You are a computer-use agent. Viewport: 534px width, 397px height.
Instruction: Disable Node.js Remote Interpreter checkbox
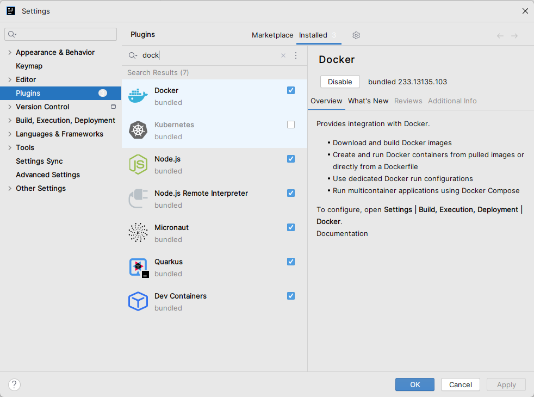coord(291,193)
